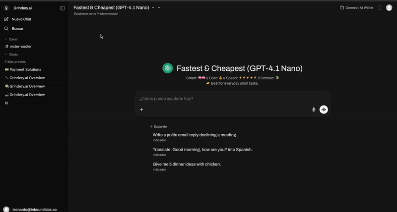Click the Grindery.ai logo icon

6,8
